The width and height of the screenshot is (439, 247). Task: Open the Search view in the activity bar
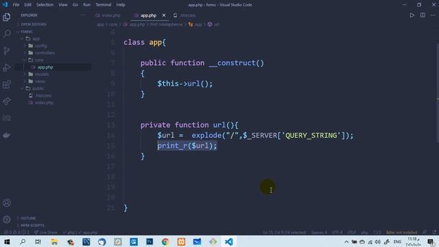pyautogui.click(x=7, y=34)
